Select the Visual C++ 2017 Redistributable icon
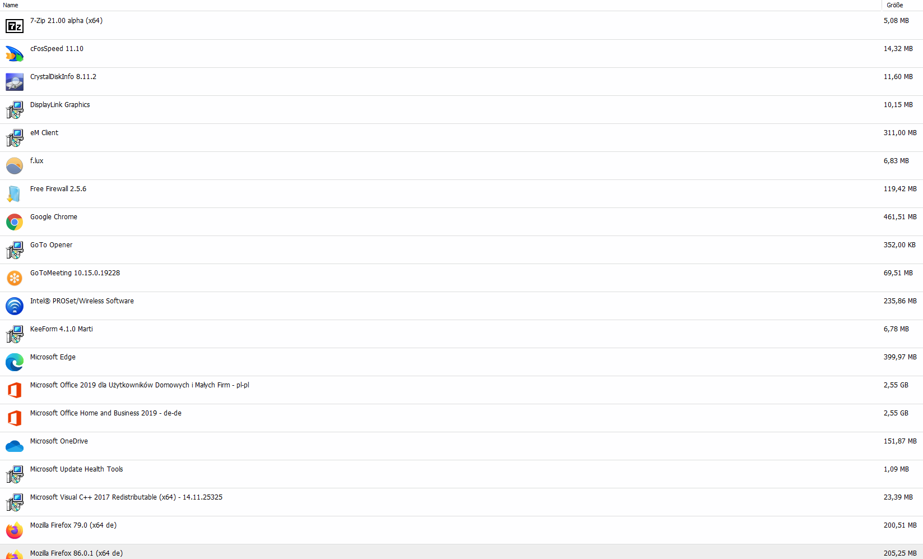This screenshot has width=923, height=559. click(15, 502)
